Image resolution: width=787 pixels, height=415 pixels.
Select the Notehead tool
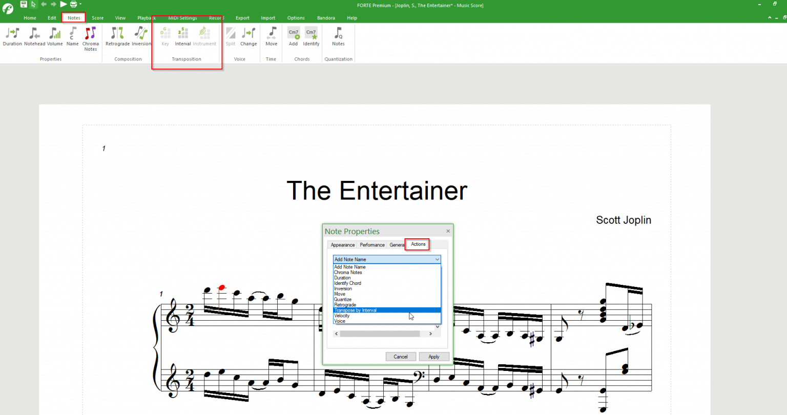(34, 36)
